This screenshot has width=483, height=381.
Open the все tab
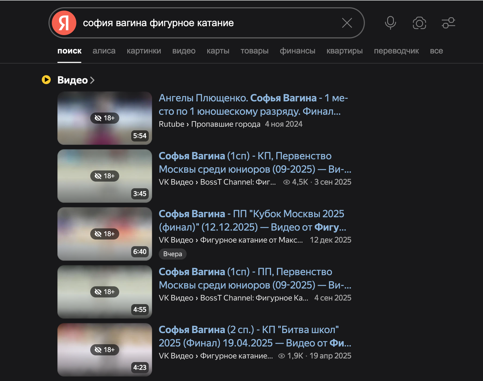pos(436,51)
